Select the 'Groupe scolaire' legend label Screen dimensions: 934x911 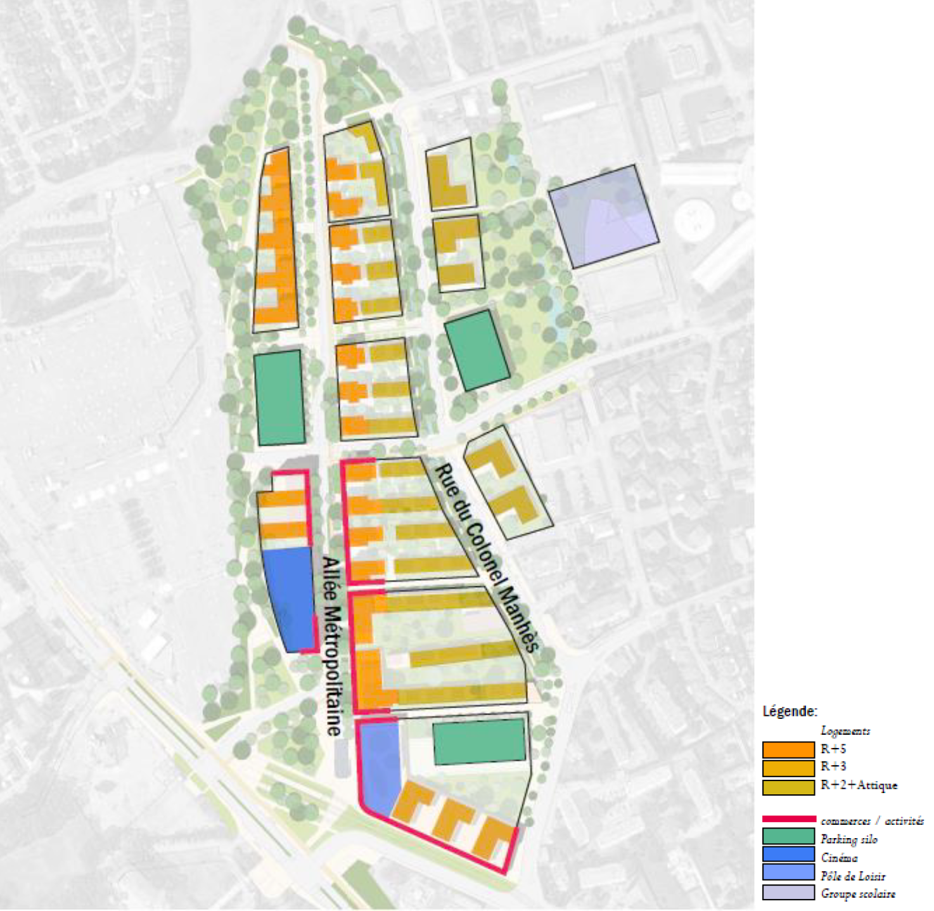click(858, 894)
